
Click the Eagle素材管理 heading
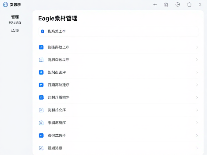tap(58, 18)
